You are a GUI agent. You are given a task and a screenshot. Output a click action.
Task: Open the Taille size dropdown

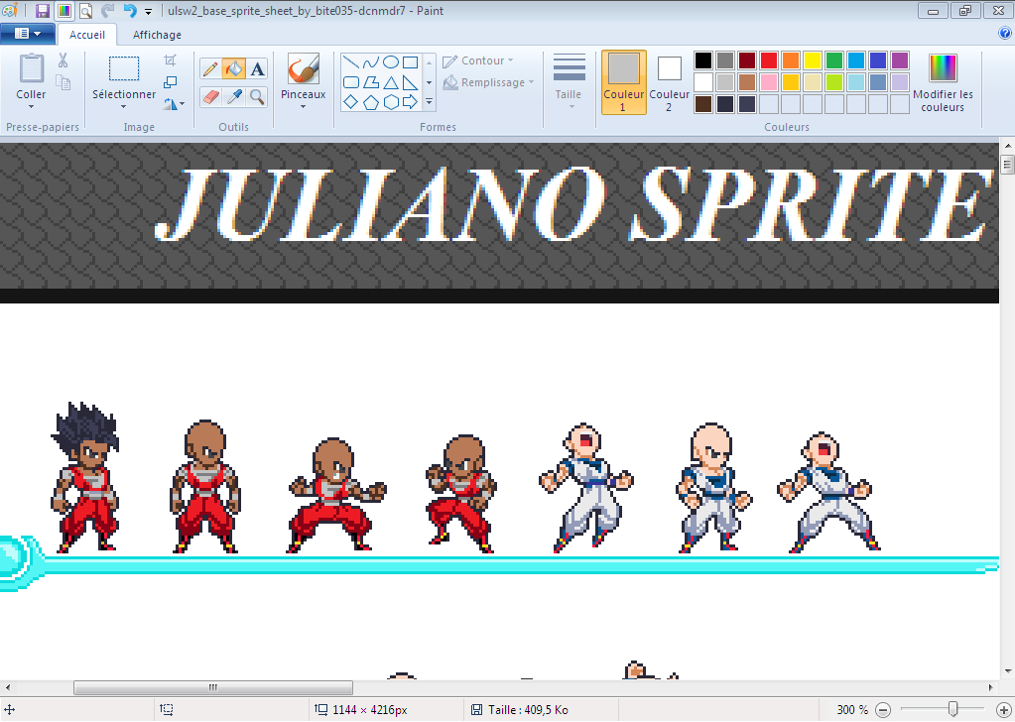(x=568, y=81)
